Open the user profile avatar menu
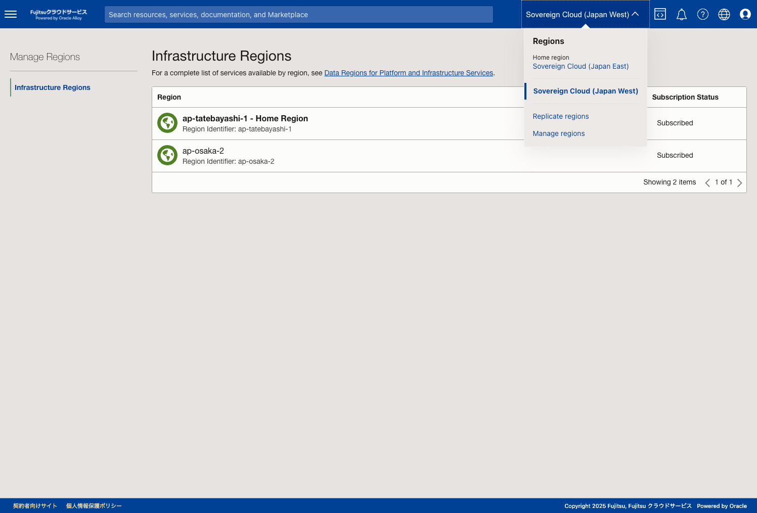Image resolution: width=757 pixels, height=513 pixels. (745, 14)
